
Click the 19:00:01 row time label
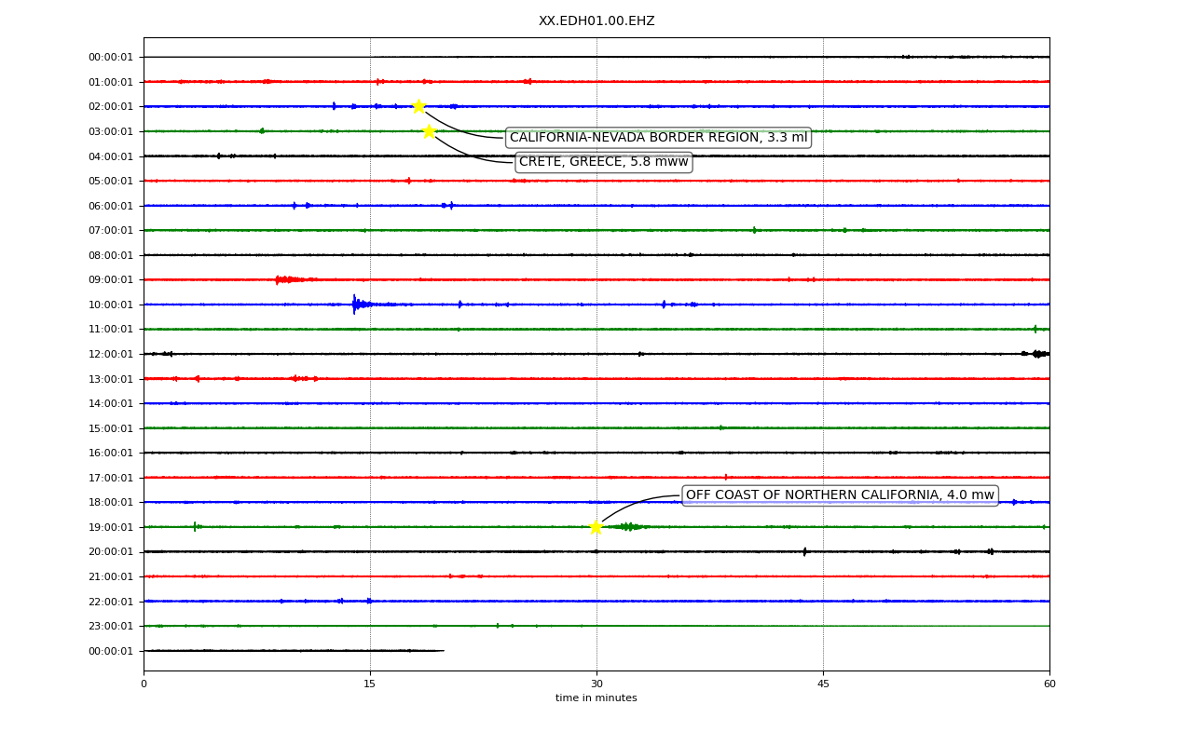click(111, 527)
